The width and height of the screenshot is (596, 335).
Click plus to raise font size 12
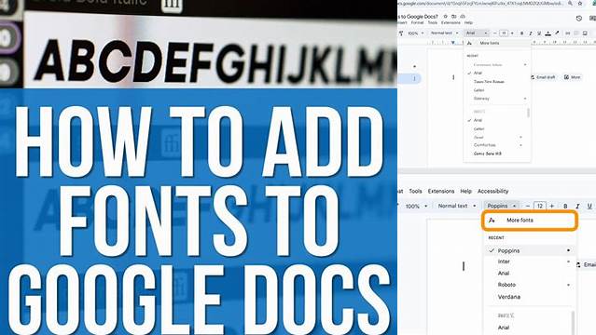(x=552, y=206)
